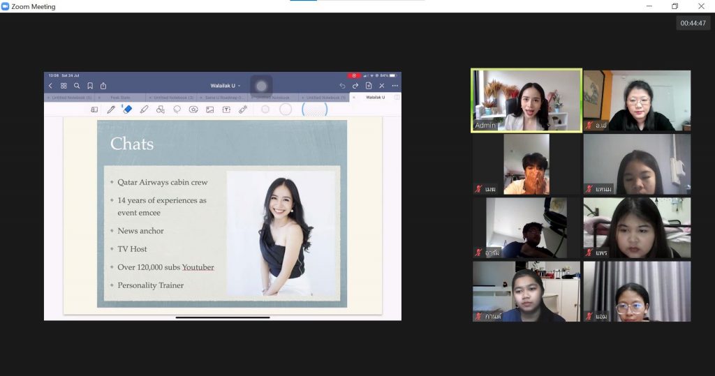Screen dimensions: 715x376
Task: Choose the largest eraser size circle
Action: point(315,110)
